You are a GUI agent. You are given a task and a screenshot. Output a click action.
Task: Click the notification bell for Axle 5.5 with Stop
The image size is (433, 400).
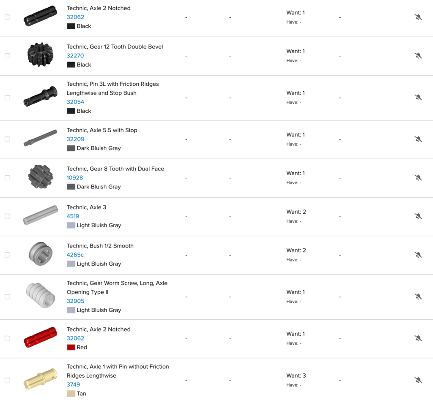click(x=418, y=139)
